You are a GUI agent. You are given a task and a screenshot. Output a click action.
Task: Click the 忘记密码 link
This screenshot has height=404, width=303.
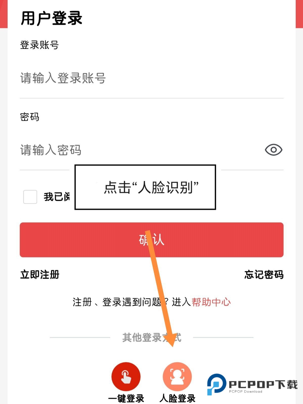point(264,275)
